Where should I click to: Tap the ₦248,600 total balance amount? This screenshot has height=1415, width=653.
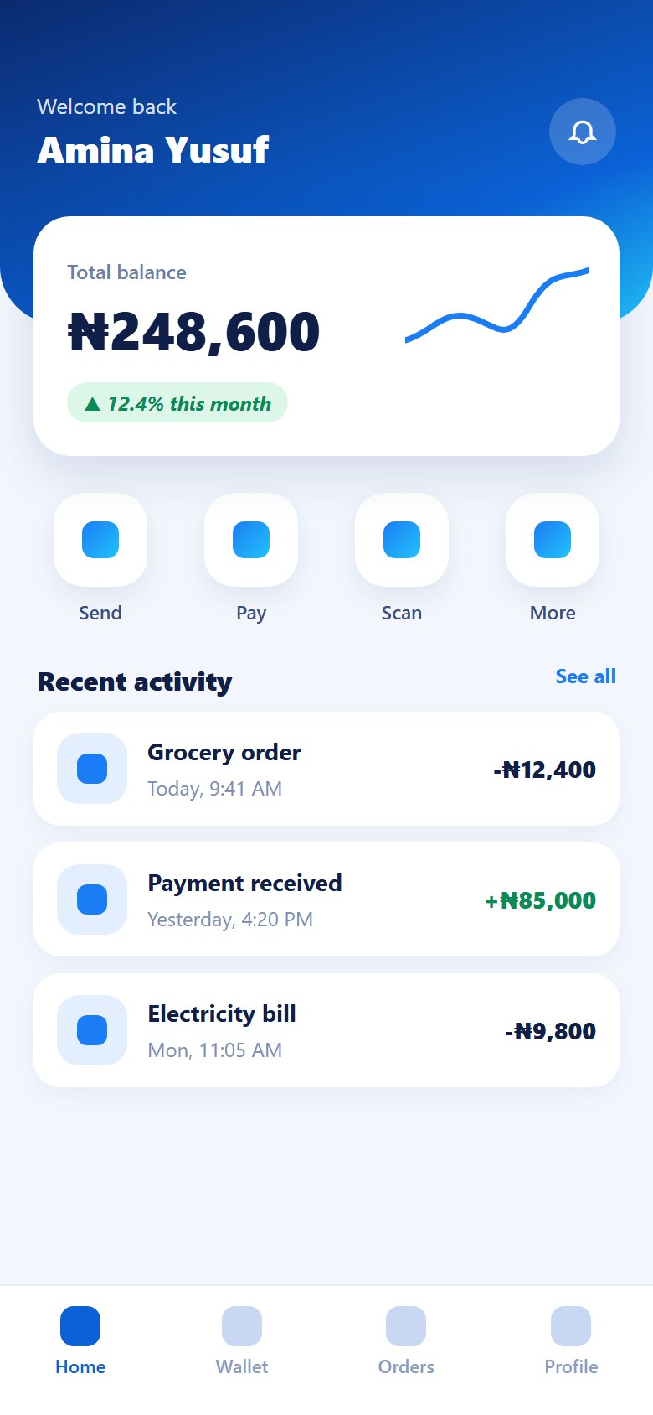tap(193, 332)
